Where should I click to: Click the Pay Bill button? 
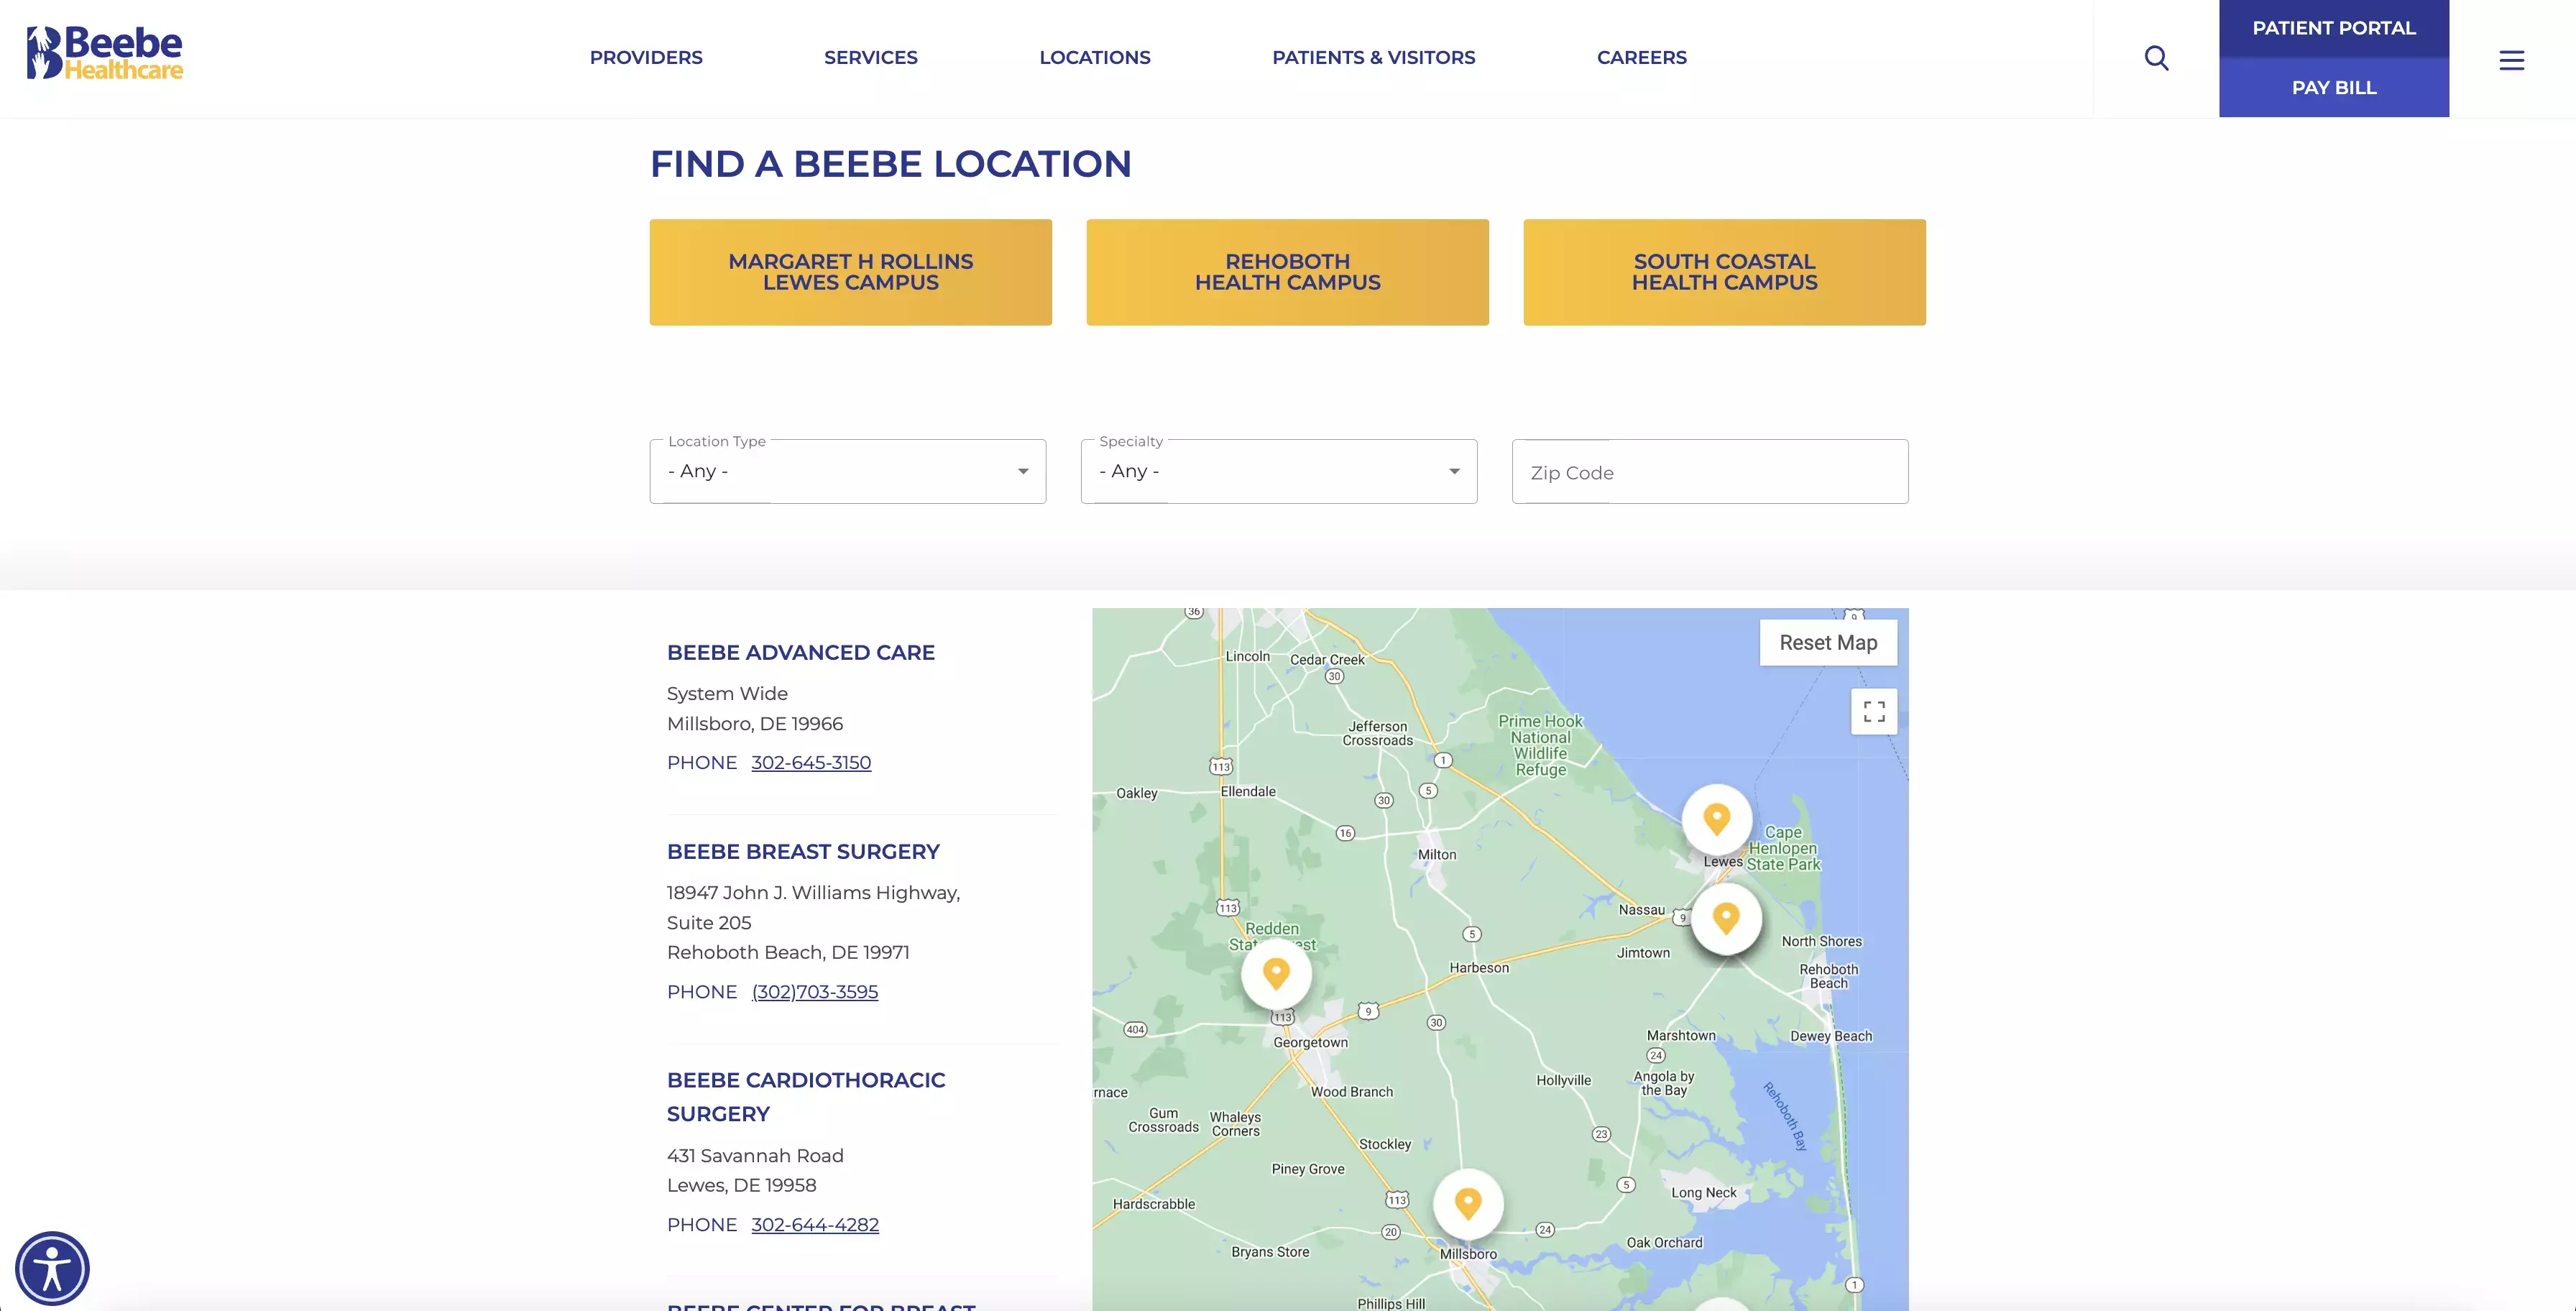coord(2333,88)
